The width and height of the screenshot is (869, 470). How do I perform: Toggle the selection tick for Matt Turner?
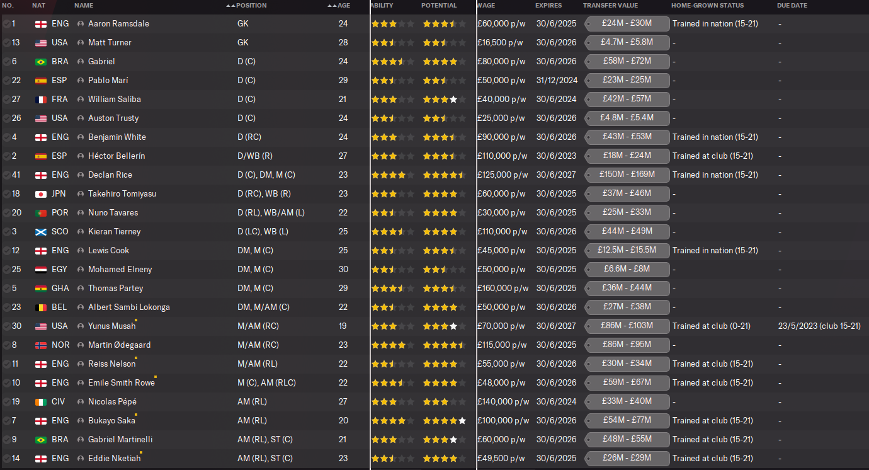pyautogui.click(x=6, y=43)
